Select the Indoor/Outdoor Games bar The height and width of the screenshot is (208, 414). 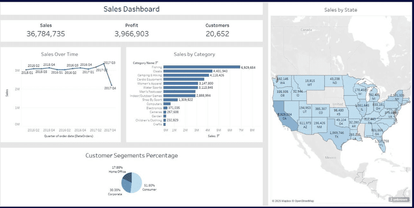point(179,96)
